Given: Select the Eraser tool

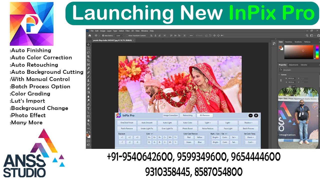Looking at the screenshot, I should (88, 88).
